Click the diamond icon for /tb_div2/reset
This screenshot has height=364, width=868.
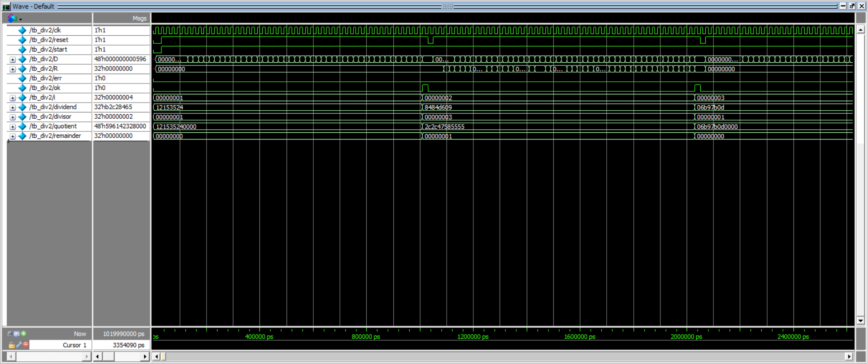pyautogui.click(x=22, y=40)
